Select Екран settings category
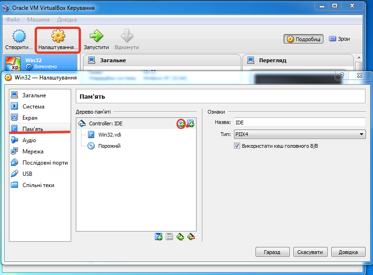This screenshot has height=275, width=373. pyautogui.click(x=40, y=118)
